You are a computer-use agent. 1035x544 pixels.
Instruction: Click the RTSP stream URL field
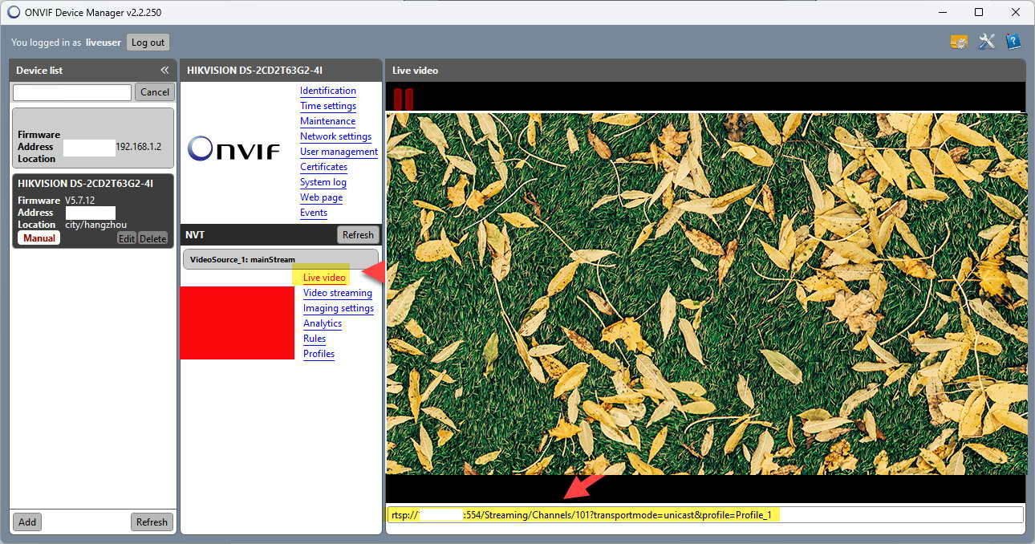(704, 514)
